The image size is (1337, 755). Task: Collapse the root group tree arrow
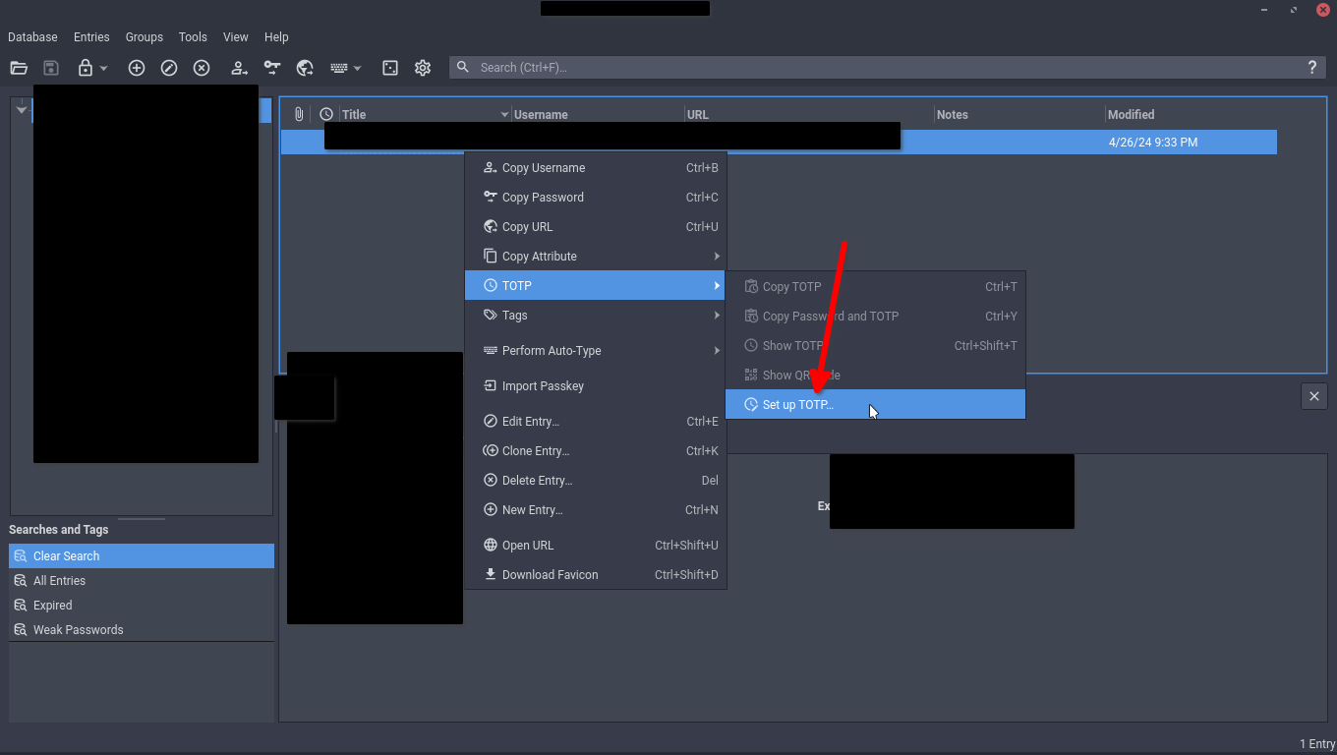pos(21,110)
